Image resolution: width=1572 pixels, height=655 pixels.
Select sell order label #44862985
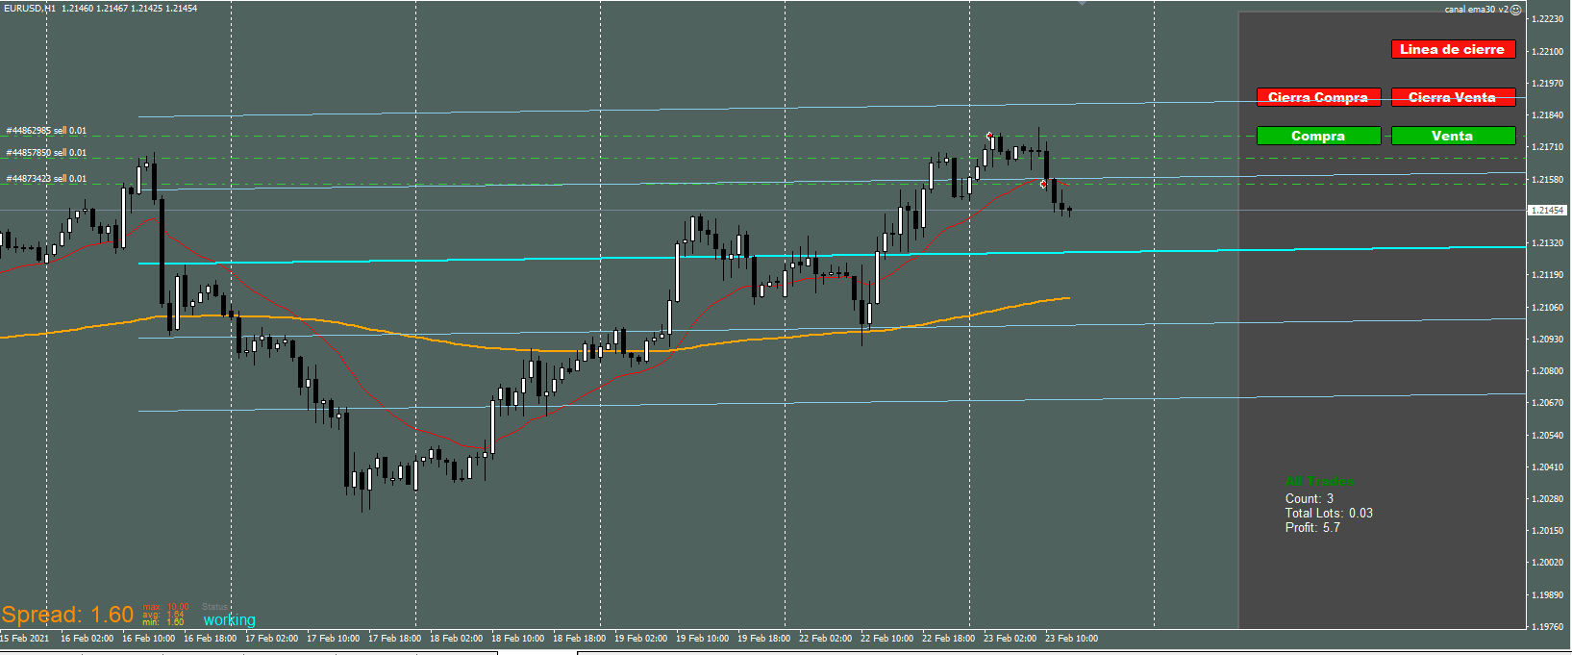(x=46, y=131)
